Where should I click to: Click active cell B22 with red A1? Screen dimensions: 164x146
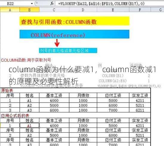click(30, 125)
